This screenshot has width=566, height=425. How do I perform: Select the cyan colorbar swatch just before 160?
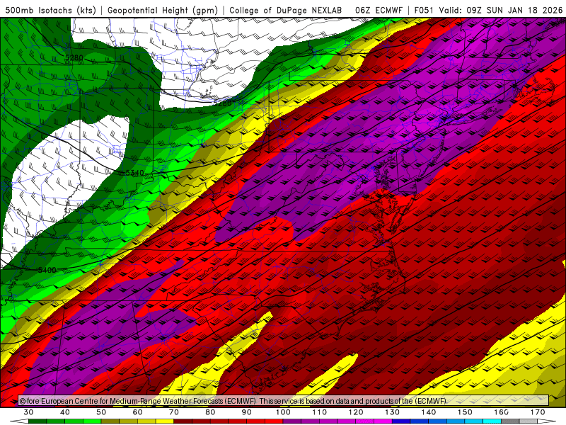(492, 421)
